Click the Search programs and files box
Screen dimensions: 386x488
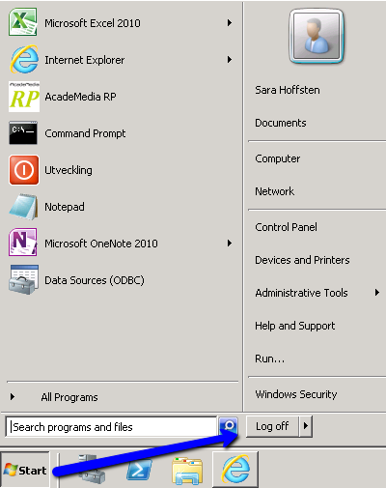[111, 426]
